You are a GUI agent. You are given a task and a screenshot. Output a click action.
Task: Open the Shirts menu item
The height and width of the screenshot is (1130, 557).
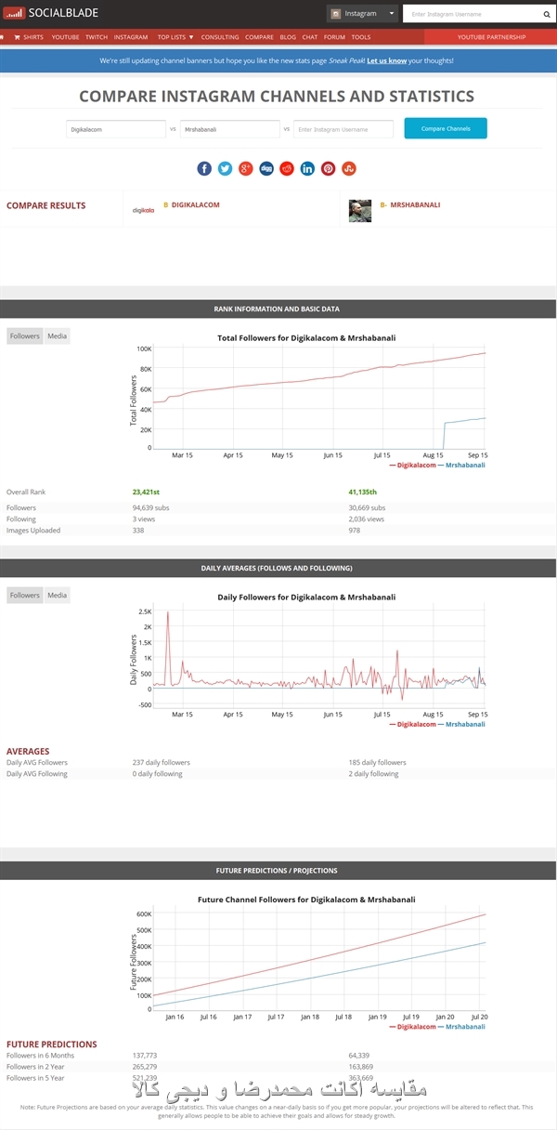pyautogui.click(x=29, y=37)
